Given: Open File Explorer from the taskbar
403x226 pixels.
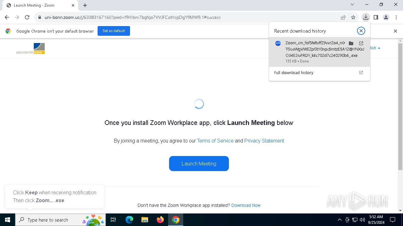Looking at the screenshot, I should tap(145, 220).
